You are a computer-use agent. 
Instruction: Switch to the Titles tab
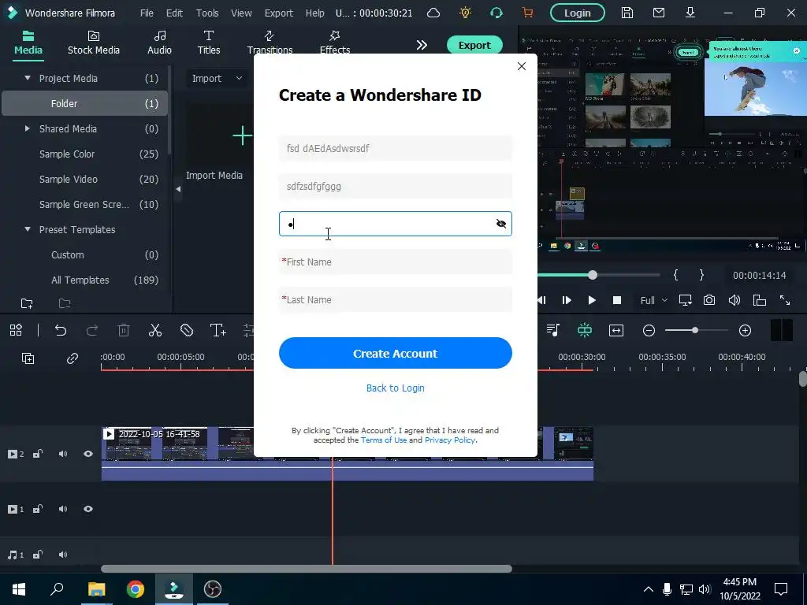click(208, 43)
